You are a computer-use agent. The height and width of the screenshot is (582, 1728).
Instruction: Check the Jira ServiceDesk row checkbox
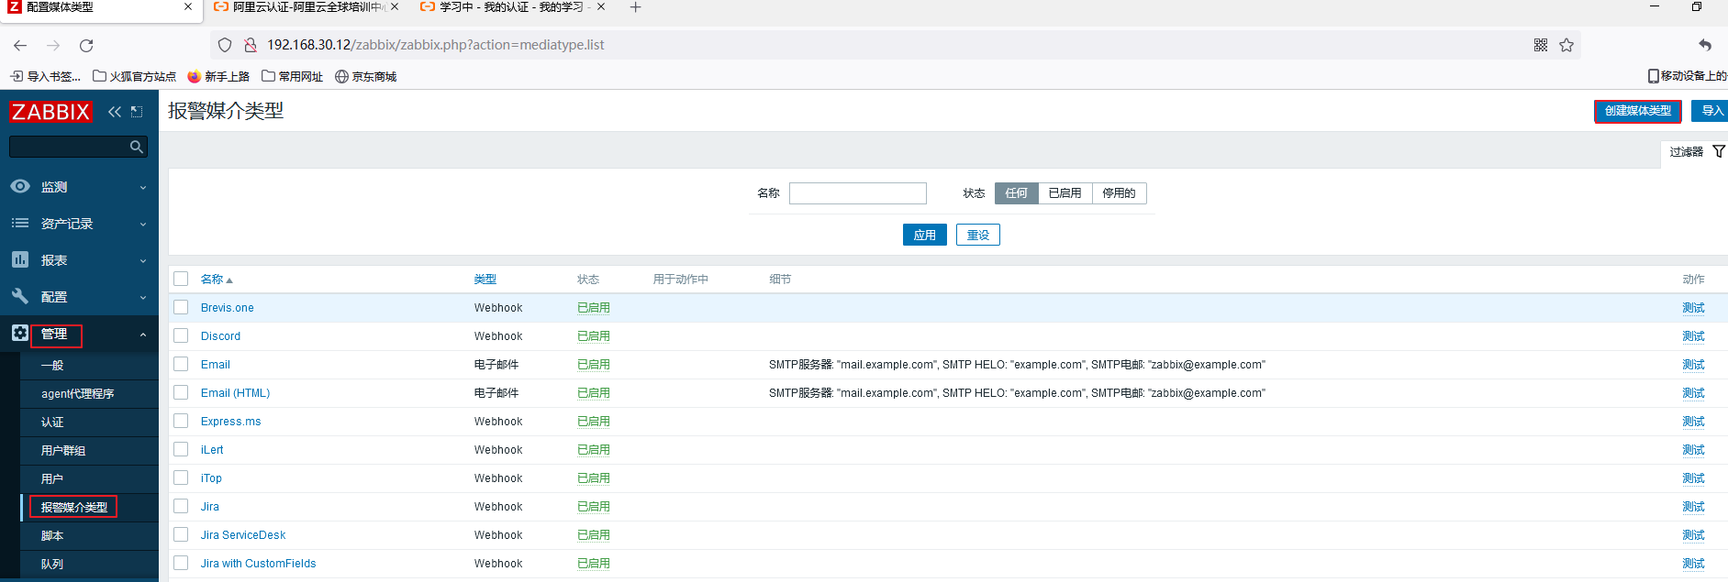(181, 534)
